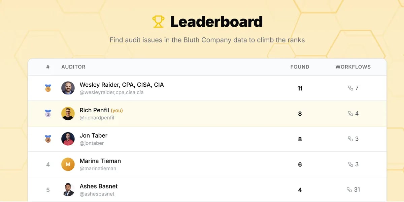This screenshot has height=202, width=404.
Task: Select the workflows icon showing 31 for Ashes
Action: tap(349, 190)
